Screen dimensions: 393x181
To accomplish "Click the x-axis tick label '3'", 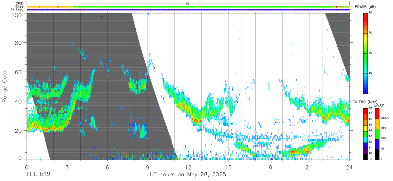I will pos(67,168).
